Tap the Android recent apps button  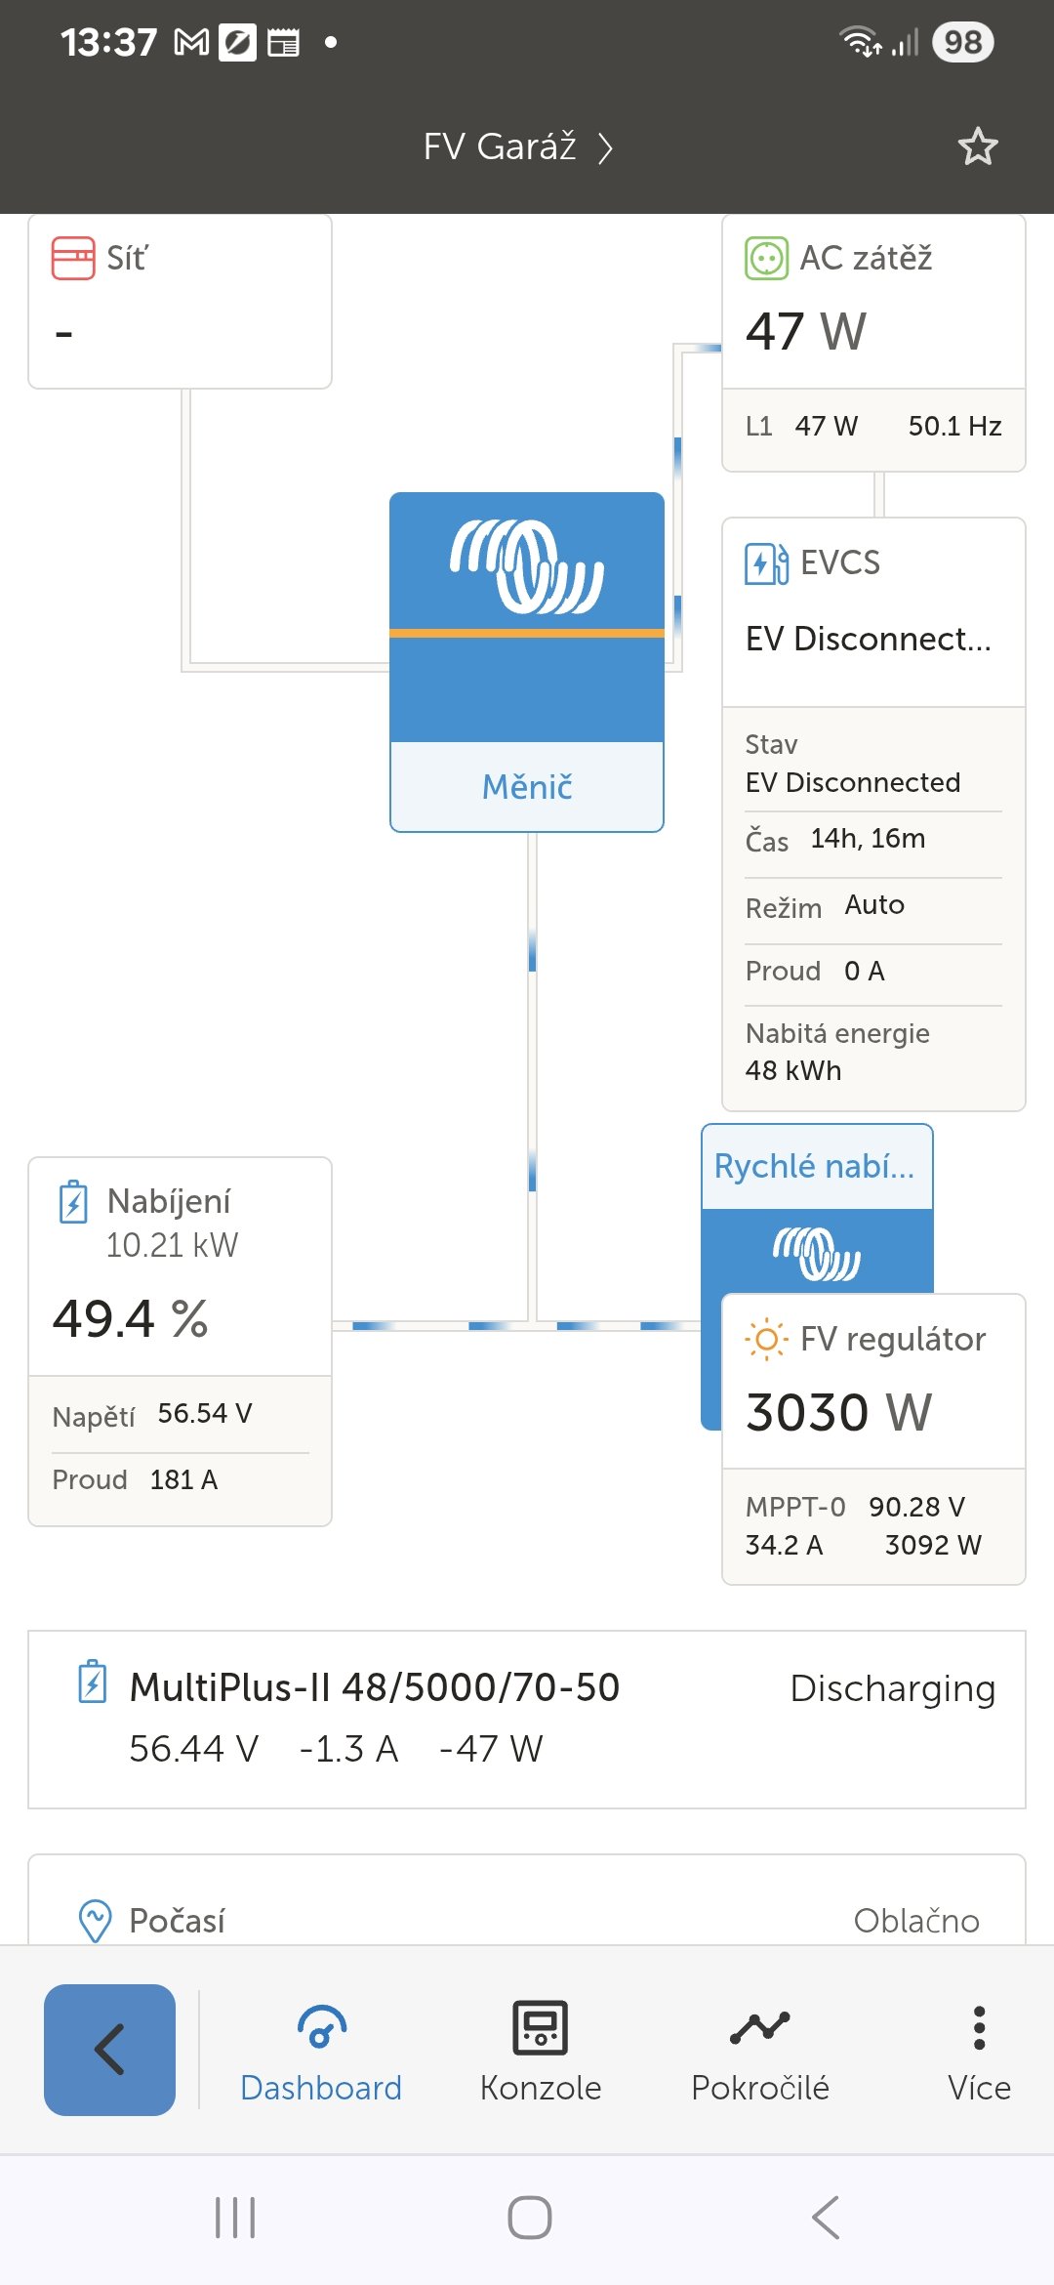(235, 2218)
